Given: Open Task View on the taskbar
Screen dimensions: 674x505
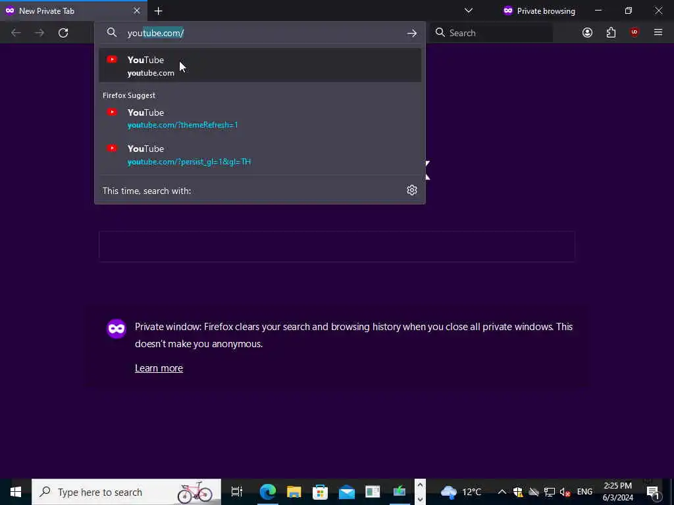Looking at the screenshot, I should 237,492.
